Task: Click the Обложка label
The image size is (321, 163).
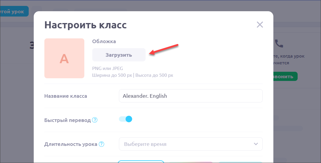Action: coord(104,41)
